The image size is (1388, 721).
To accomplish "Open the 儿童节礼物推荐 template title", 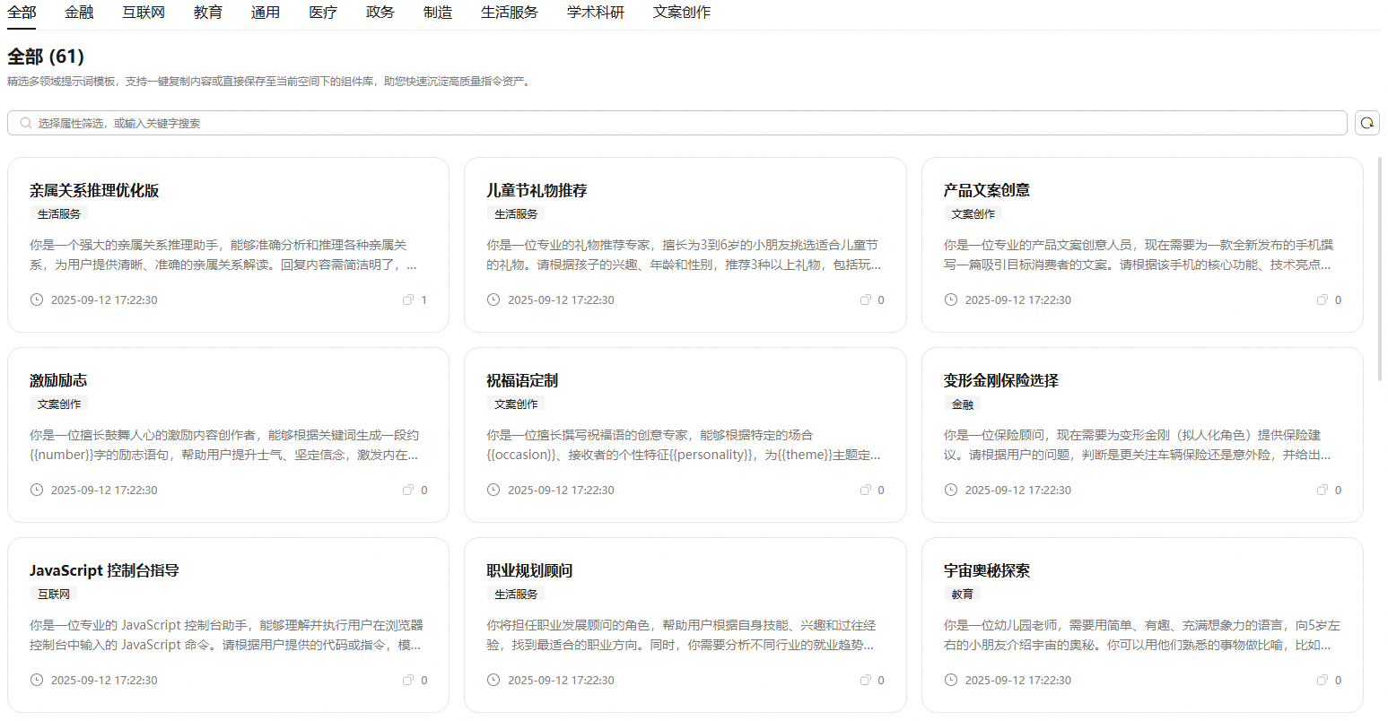I will [537, 190].
